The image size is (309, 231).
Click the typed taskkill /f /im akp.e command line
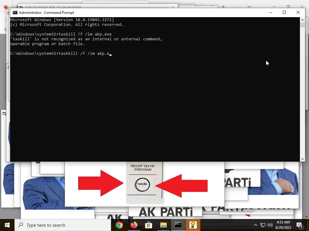coord(61,54)
